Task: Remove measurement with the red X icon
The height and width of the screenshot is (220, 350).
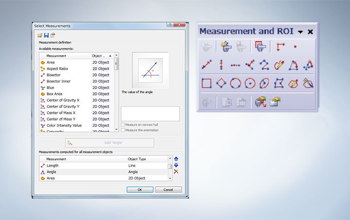Action: point(176,171)
